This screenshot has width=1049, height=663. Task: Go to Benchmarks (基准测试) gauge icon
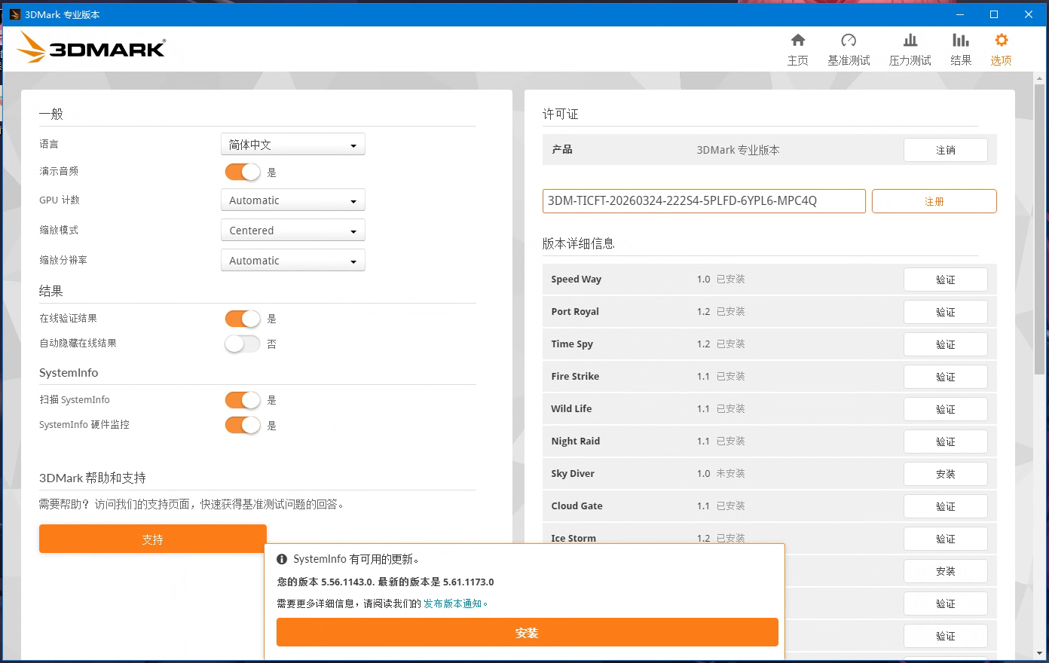click(849, 41)
